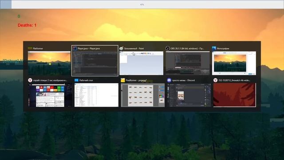Screen dimensions: 284x160
Task: Click the desktop folder icon beside Рабочий стол
Action: point(76,80)
